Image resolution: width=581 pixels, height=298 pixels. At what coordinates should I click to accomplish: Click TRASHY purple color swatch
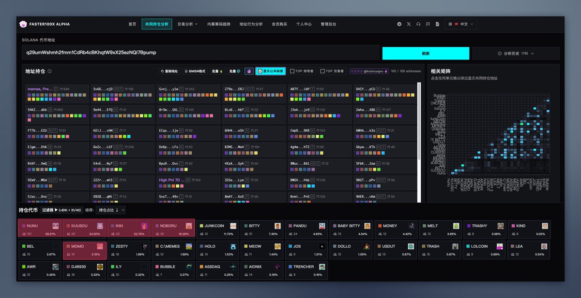click(469, 226)
